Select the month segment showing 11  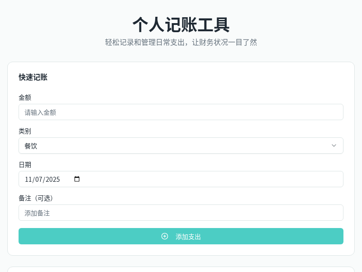point(28,179)
